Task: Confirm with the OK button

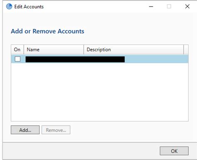Action: (174, 151)
